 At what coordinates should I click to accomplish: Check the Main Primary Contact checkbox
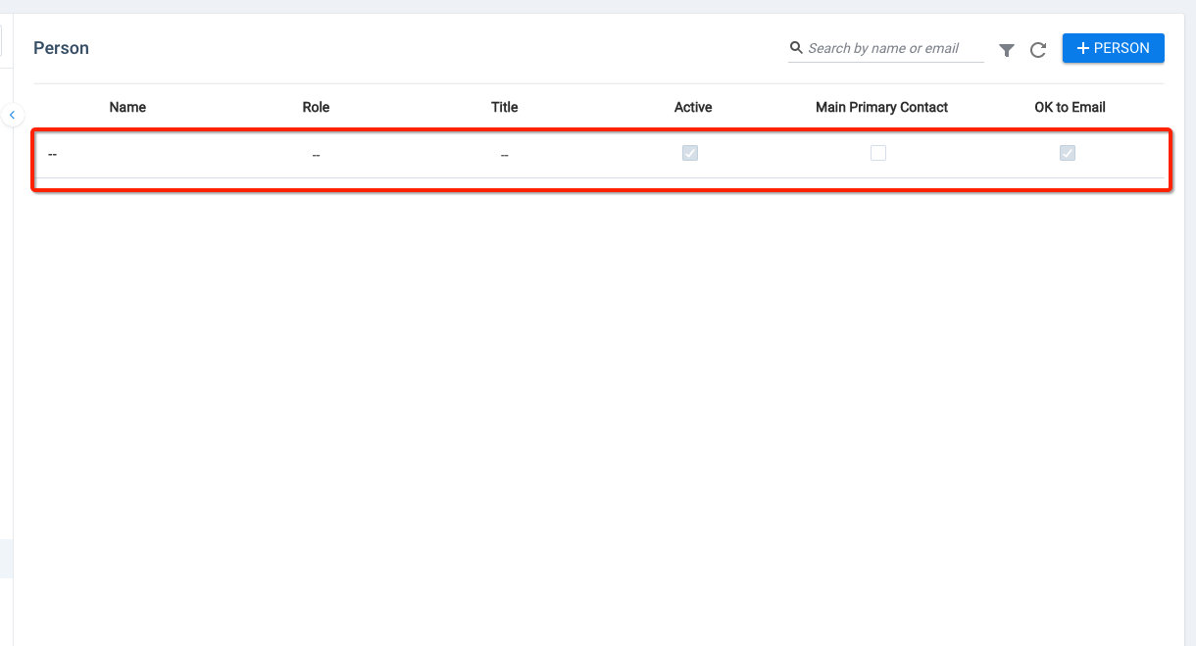(x=878, y=153)
